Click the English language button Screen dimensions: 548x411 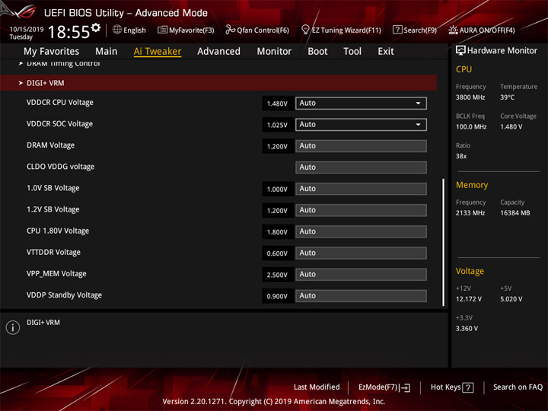[129, 30]
